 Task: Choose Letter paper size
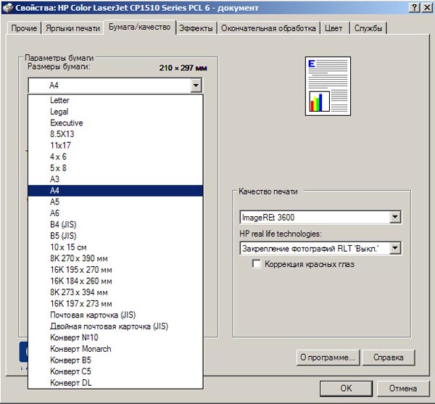115,100
